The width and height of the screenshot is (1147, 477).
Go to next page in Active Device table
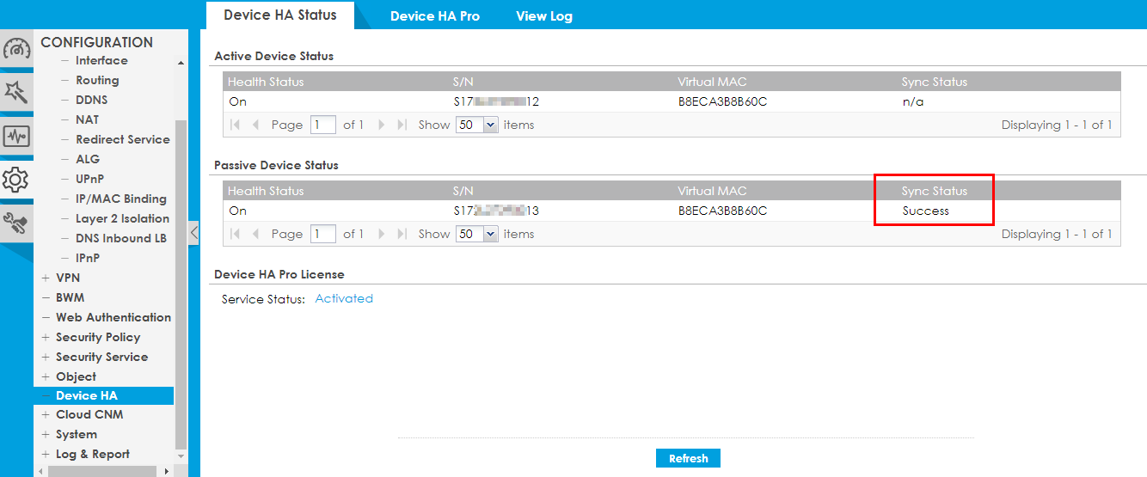coord(383,125)
